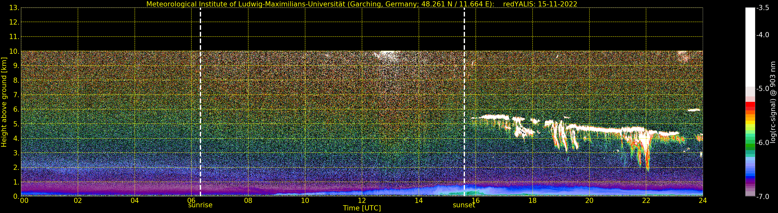The height and width of the screenshot is (213, 778).
Task: Click the 'log(rc-signal) @ 903 nm' colorbar label
Action: 773,102
